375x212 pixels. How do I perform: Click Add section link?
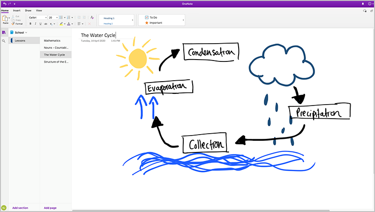click(20, 207)
